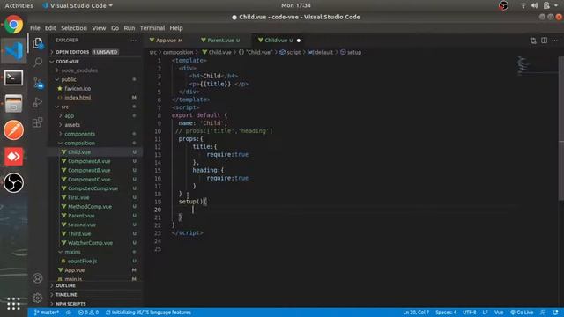Expand the NPM SCRIPTS section
Screen dimensions: 564x317
(x=95, y=304)
